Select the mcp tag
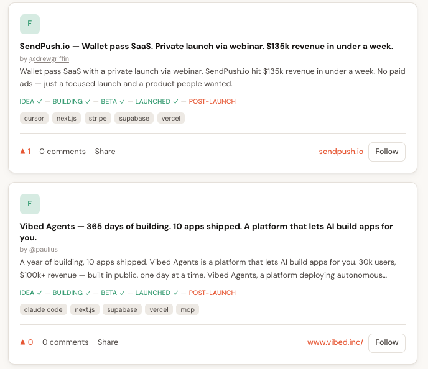Screen dimensions: 428x369 187,309
